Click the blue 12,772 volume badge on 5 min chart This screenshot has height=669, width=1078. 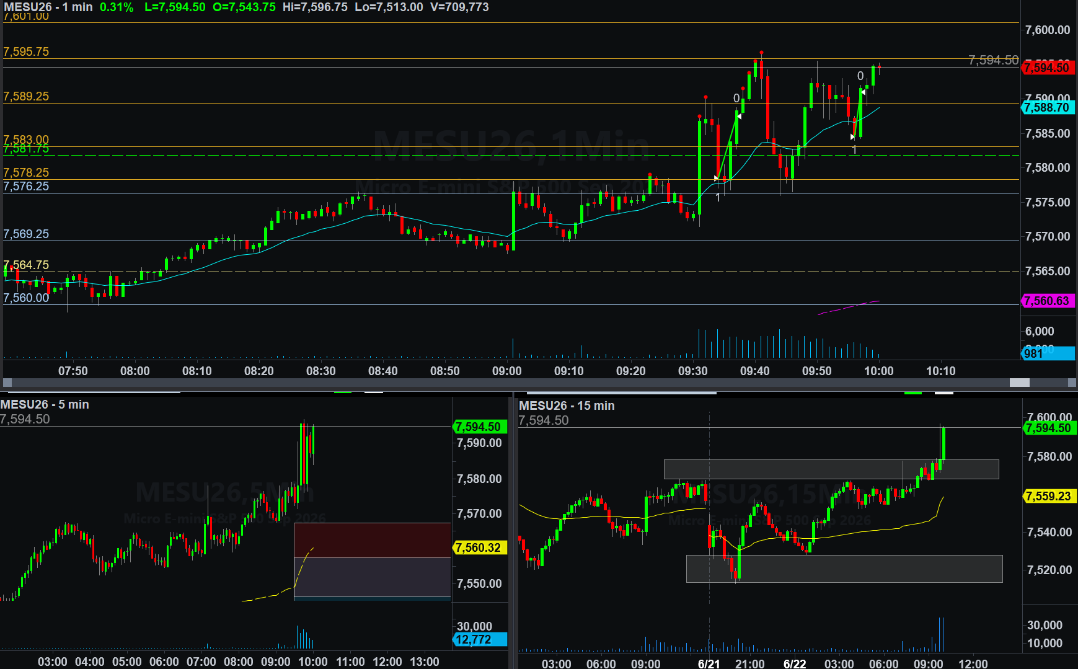point(480,639)
